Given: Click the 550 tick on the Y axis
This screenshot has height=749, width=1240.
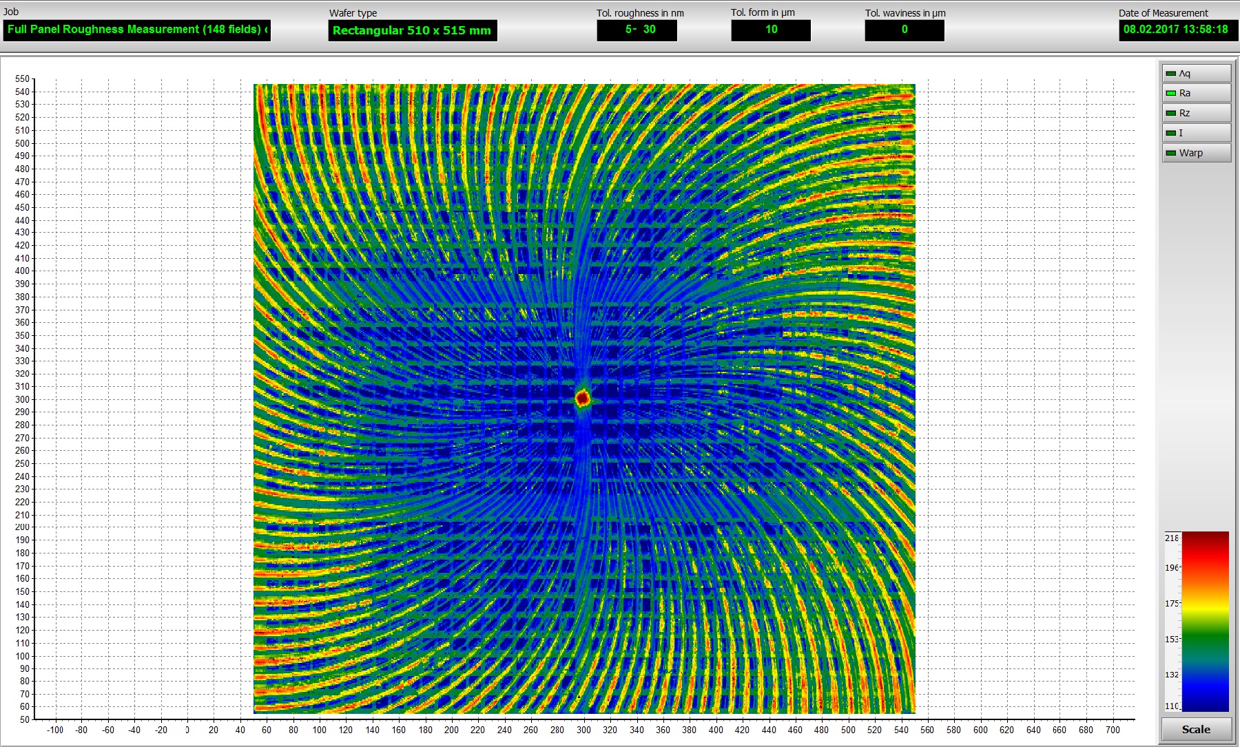Looking at the screenshot, I should (22, 79).
